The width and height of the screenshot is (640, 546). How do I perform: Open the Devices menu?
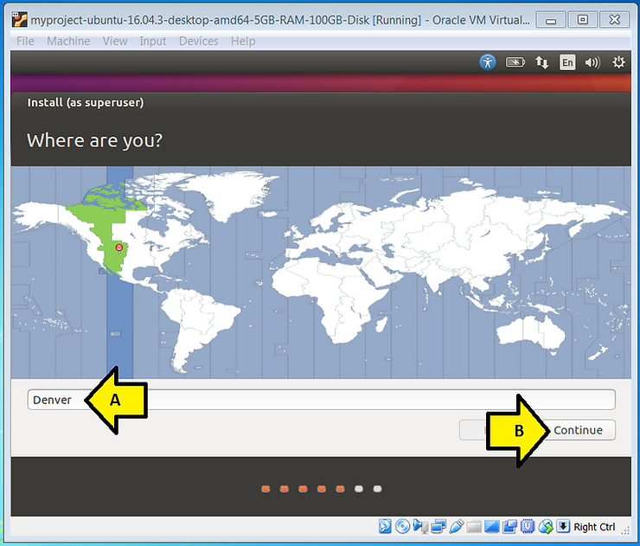199,41
